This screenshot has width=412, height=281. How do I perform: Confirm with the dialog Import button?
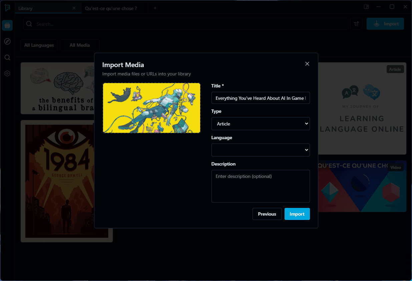297,214
